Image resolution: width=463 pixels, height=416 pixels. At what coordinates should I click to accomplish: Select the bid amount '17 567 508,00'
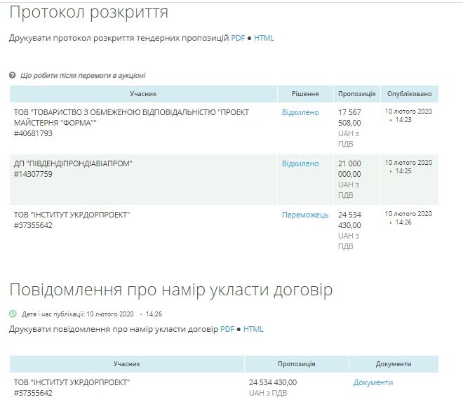tap(349, 118)
